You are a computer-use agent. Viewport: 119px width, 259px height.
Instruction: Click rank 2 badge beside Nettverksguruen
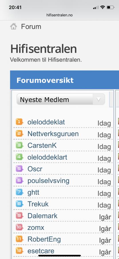tap(19, 134)
